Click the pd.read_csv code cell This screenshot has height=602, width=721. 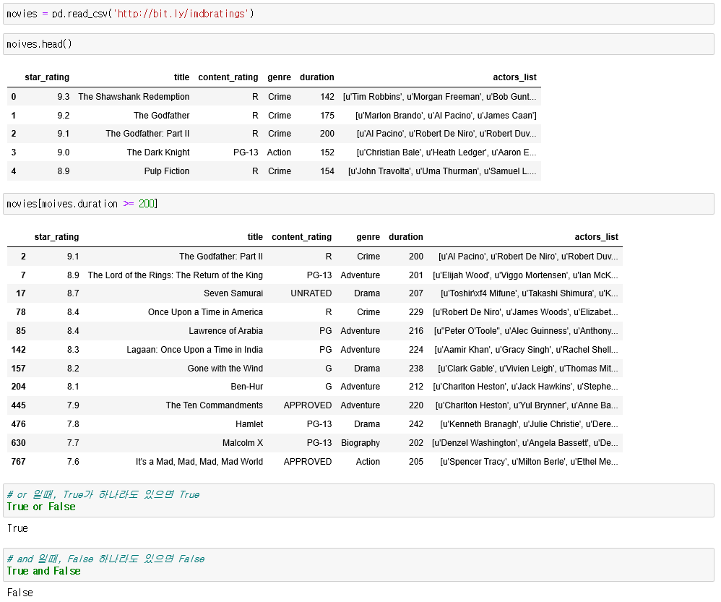point(358,14)
